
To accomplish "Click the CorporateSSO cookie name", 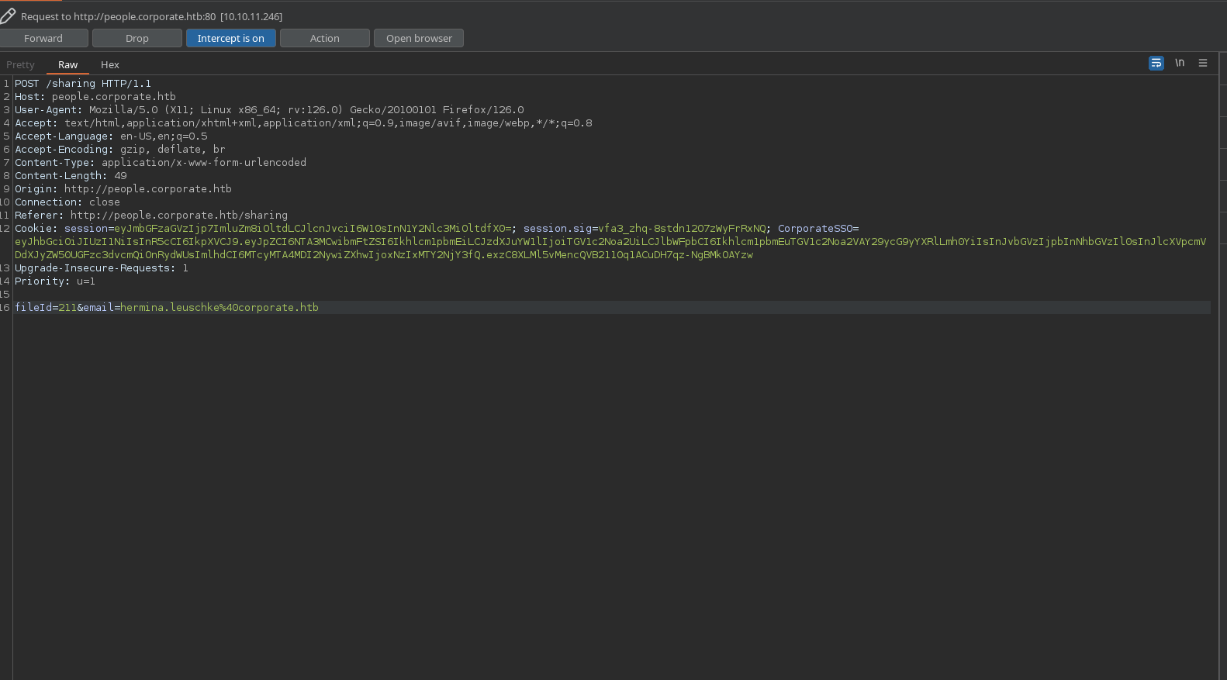I will coord(815,228).
